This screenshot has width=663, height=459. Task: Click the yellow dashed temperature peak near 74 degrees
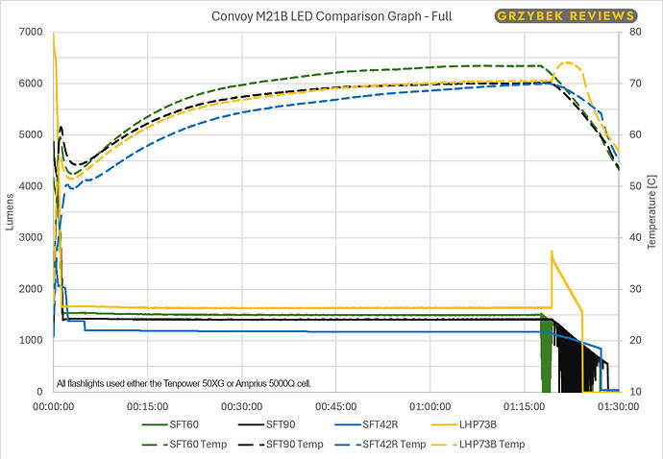tap(567, 63)
